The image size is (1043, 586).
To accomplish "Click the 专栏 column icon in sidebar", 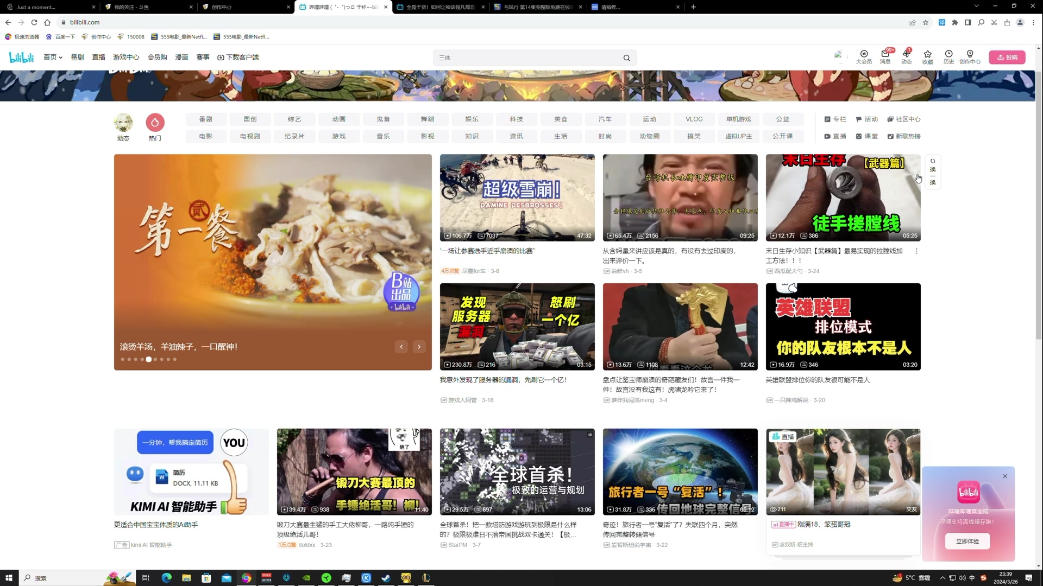I will point(827,119).
